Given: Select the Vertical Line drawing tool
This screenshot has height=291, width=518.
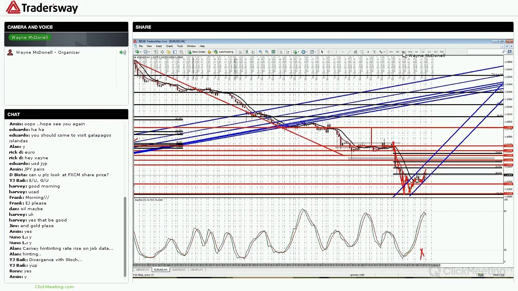Looking at the screenshot, I should pos(336,52).
